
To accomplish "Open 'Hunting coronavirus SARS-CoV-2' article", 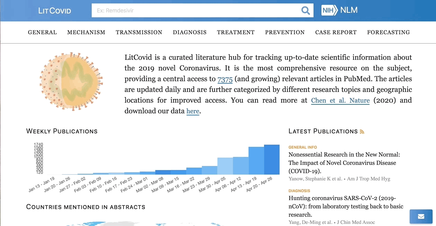I will click(x=346, y=206).
